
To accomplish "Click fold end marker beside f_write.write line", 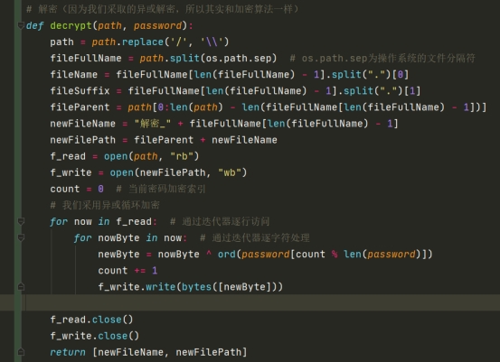I will 21,286.
